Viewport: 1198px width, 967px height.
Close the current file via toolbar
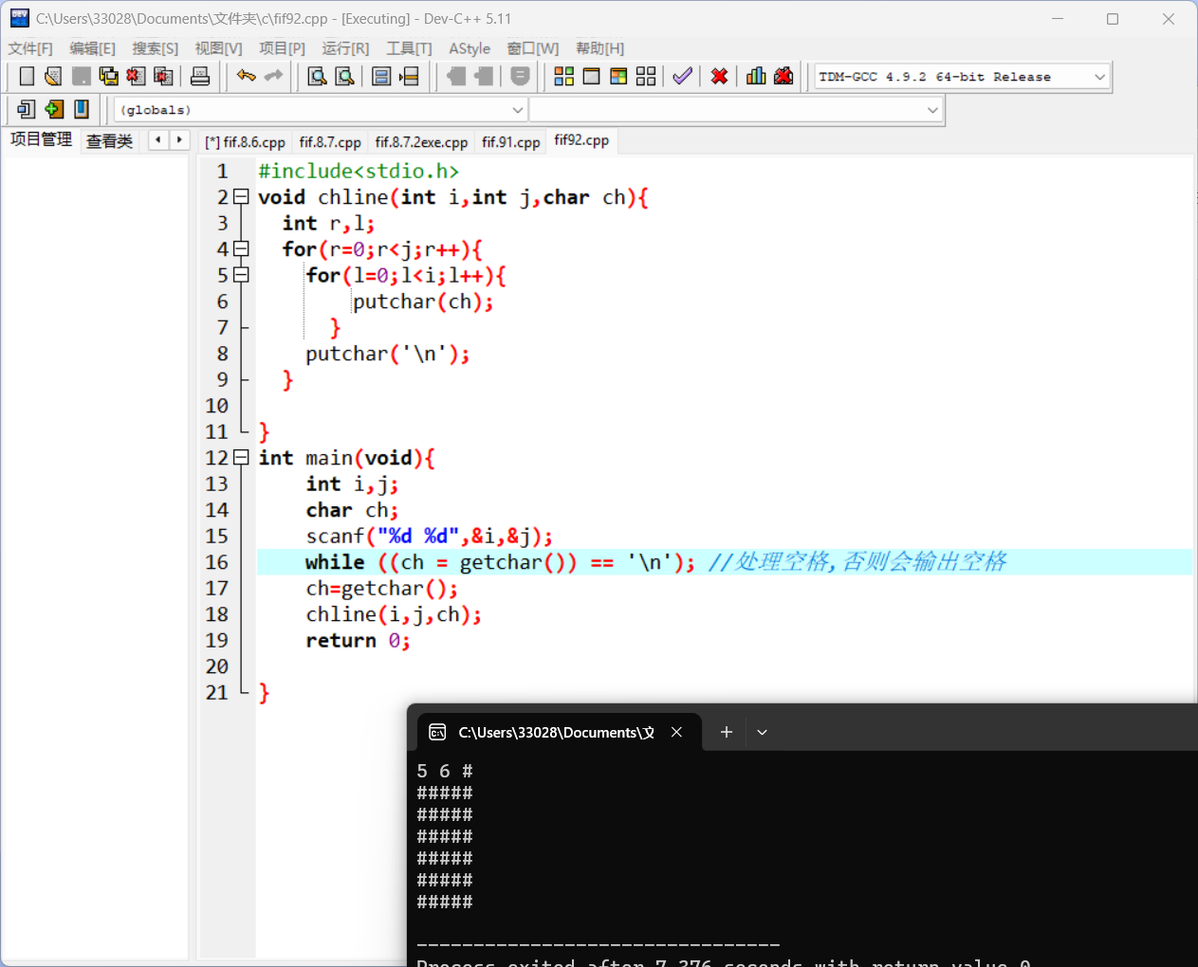136,77
